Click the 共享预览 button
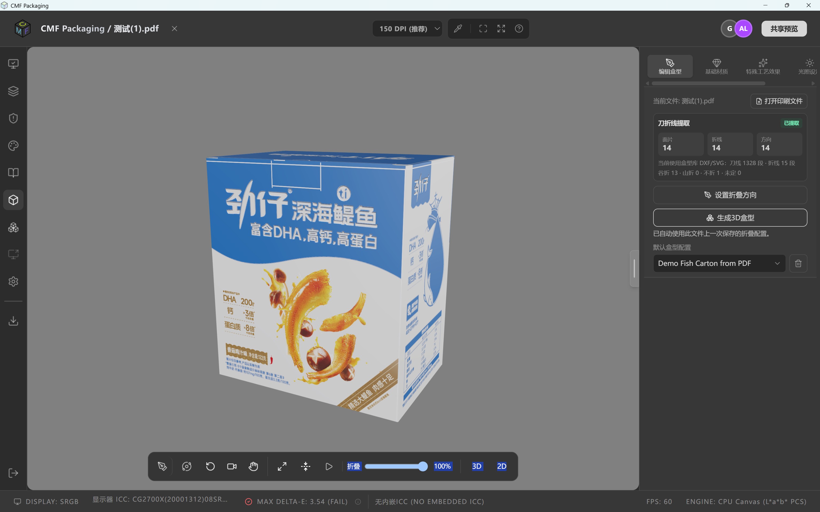The height and width of the screenshot is (512, 820). [x=784, y=29]
